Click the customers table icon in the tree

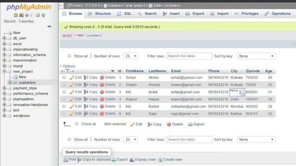pos(15,83)
